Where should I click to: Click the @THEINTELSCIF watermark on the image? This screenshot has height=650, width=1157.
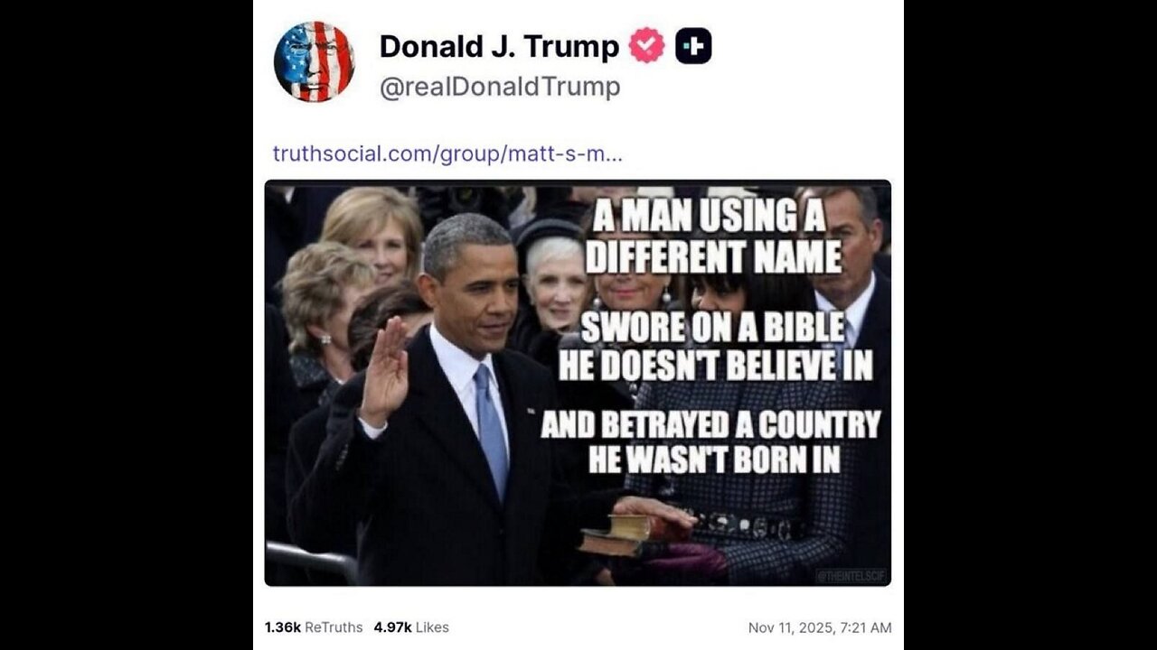[851, 575]
